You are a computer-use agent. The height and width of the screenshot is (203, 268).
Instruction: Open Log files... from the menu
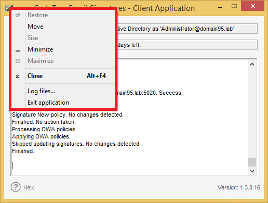click(x=63, y=91)
